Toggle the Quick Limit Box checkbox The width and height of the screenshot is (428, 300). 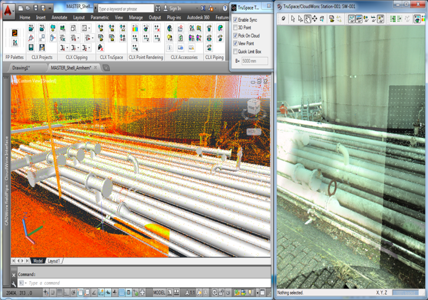coord(236,51)
